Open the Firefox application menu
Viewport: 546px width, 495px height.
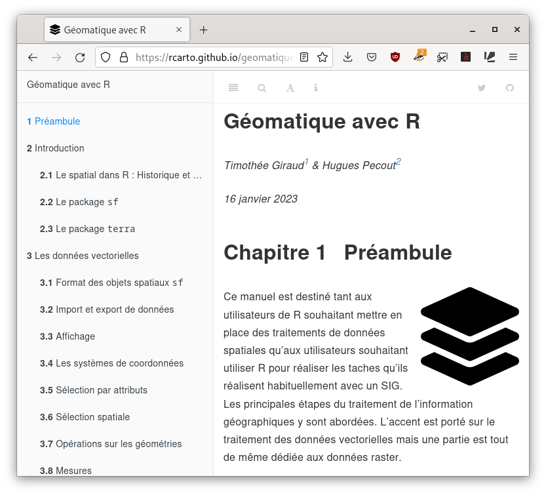pos(513,57)
